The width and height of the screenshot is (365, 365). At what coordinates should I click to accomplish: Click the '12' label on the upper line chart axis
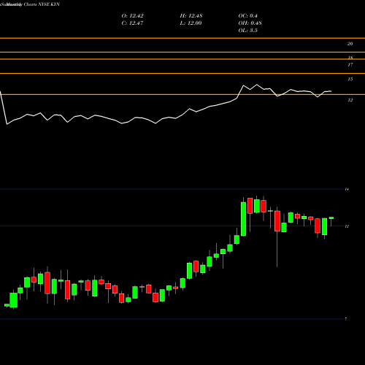(x=350, y=100)
